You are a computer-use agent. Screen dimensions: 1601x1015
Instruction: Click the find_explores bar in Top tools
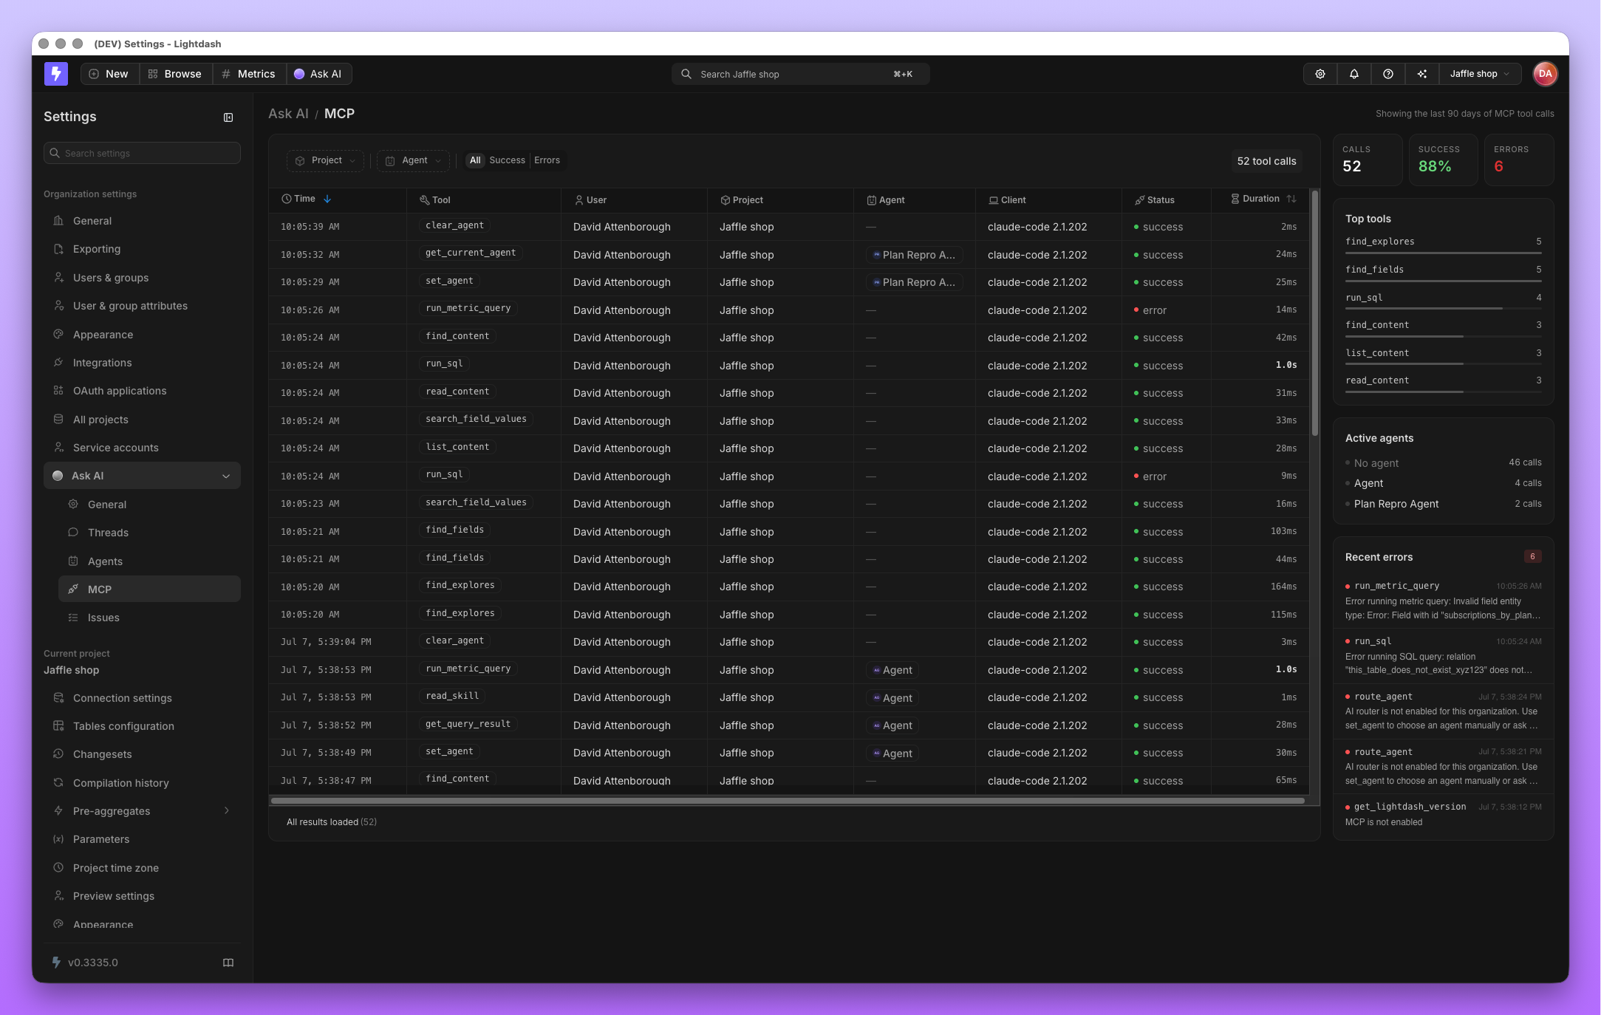(1443, 253)
